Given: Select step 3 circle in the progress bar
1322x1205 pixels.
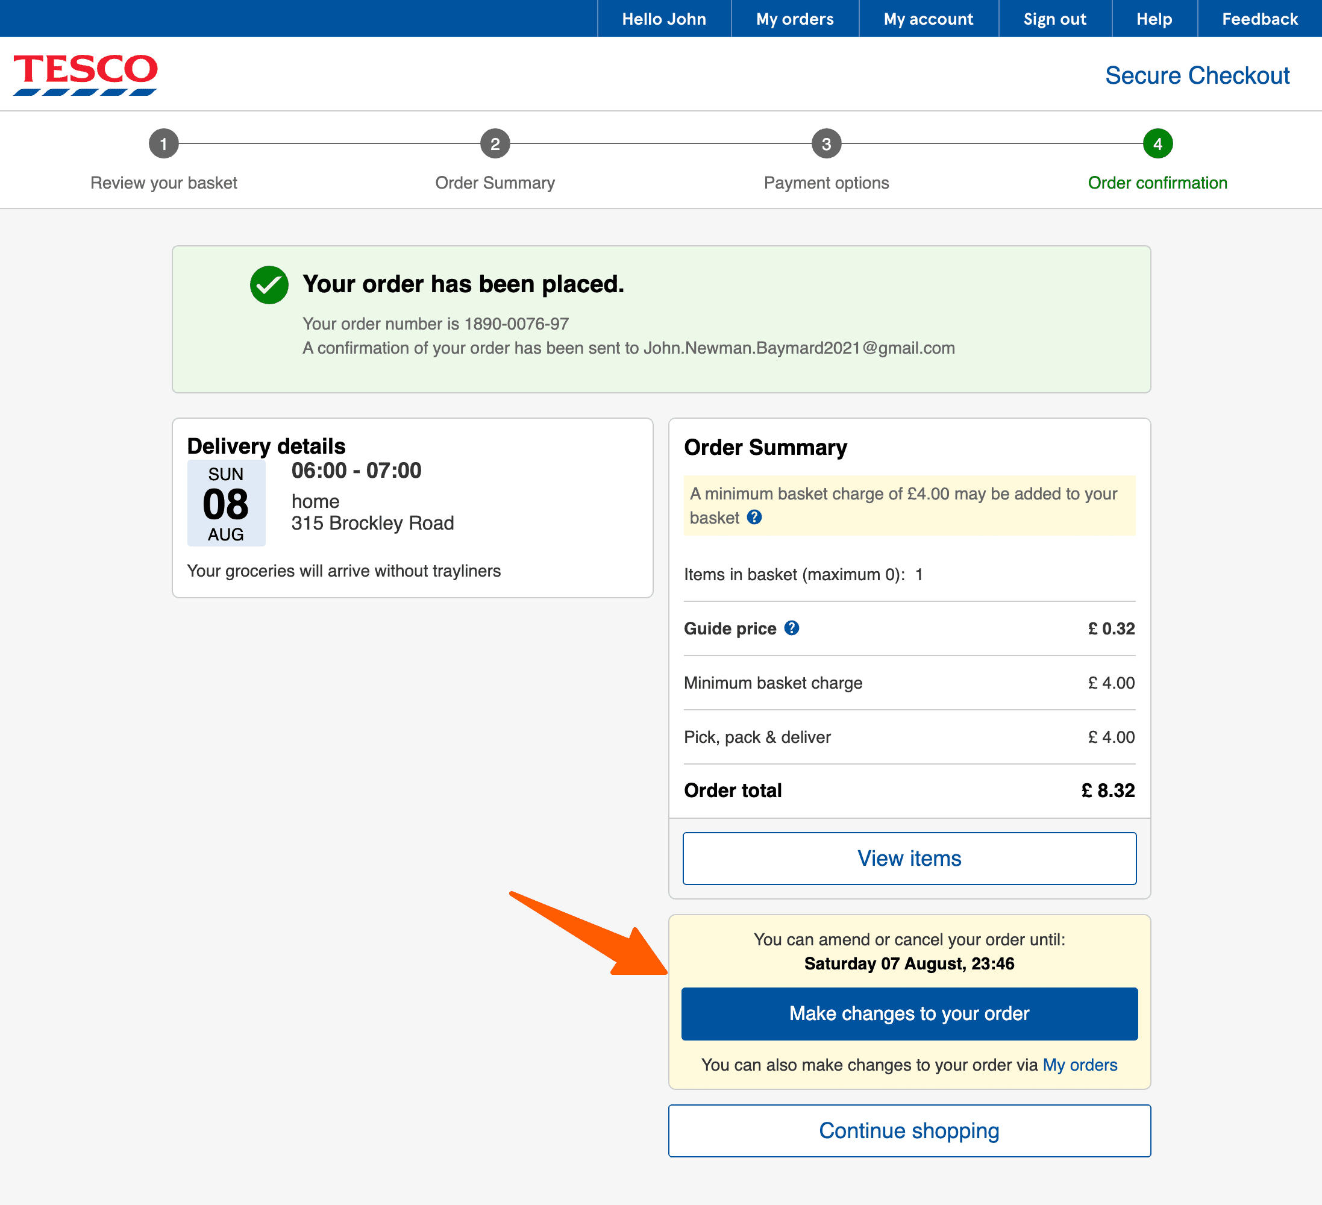Looking at the screenshot, I should [x=826, y=143].
